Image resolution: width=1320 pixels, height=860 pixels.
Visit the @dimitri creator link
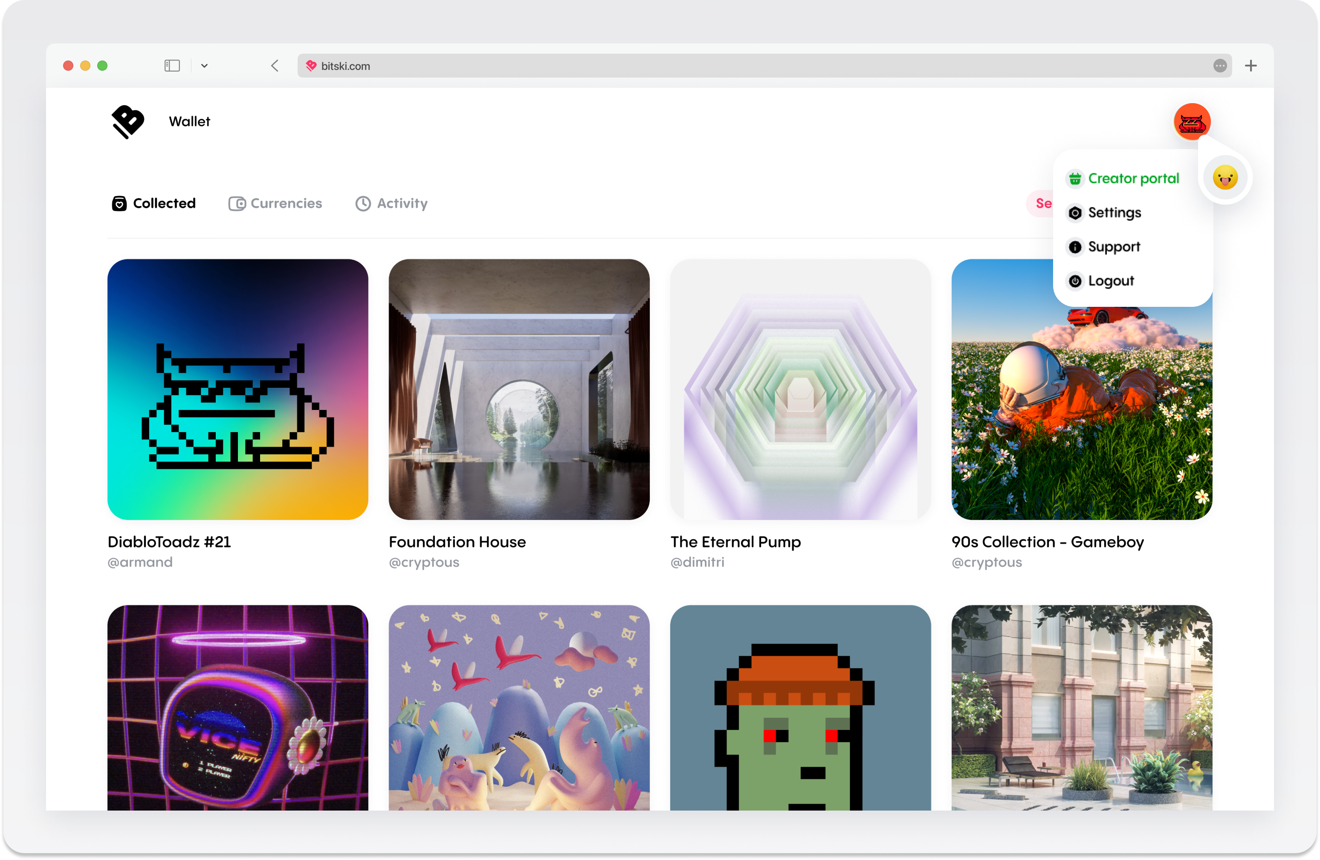pyautogui.click(x=697, y=562)
